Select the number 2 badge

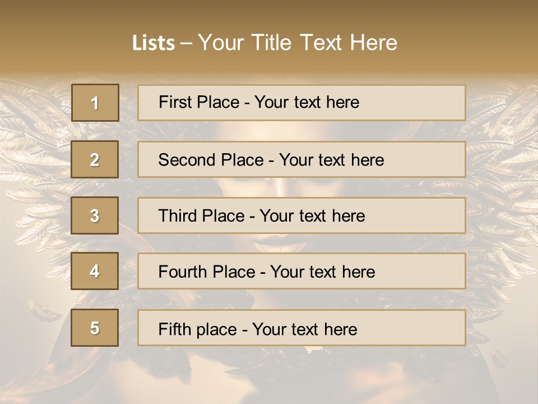(x=95, y=159)
